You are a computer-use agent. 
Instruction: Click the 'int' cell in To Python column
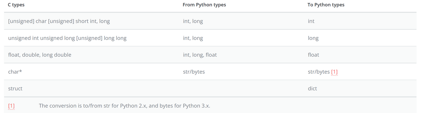pos(311,21)
